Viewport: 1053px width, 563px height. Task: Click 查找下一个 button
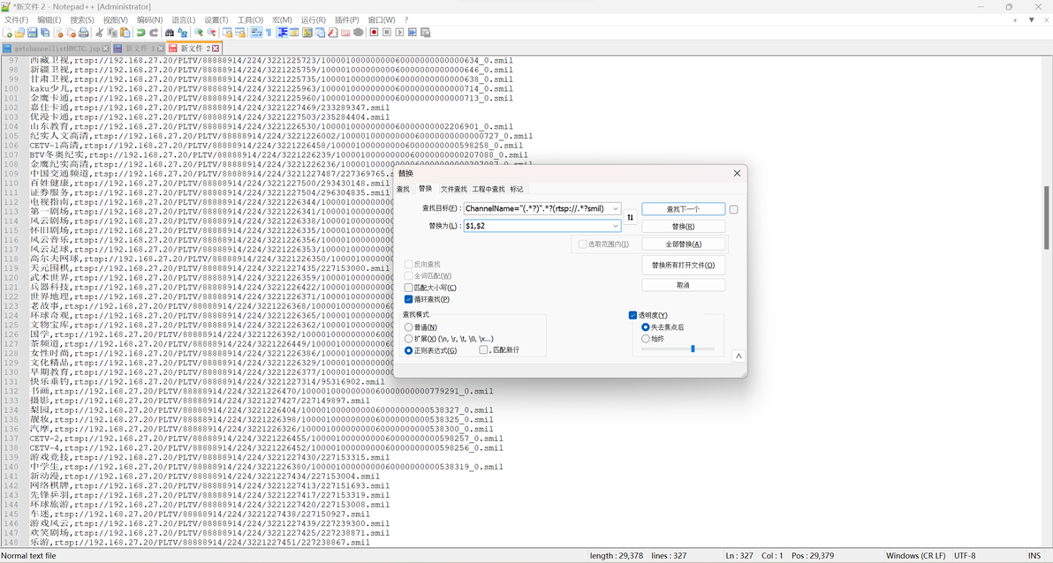coord(683,209)
